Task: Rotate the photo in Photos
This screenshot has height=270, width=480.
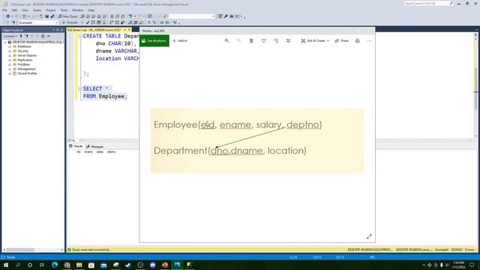Action: coord(276,40)
